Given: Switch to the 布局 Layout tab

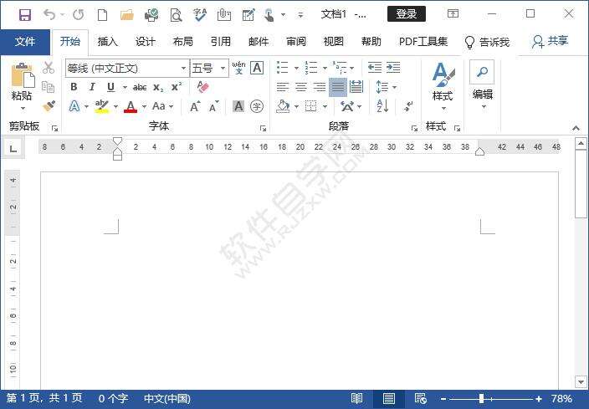Looking at the screenshot, I should click(183, 41).
